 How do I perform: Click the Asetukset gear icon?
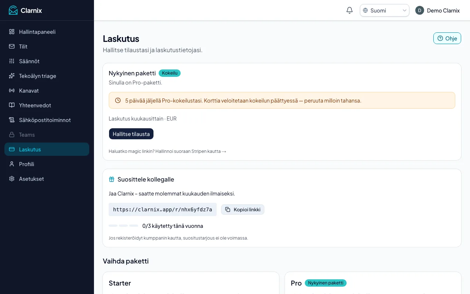pos(12,179)
